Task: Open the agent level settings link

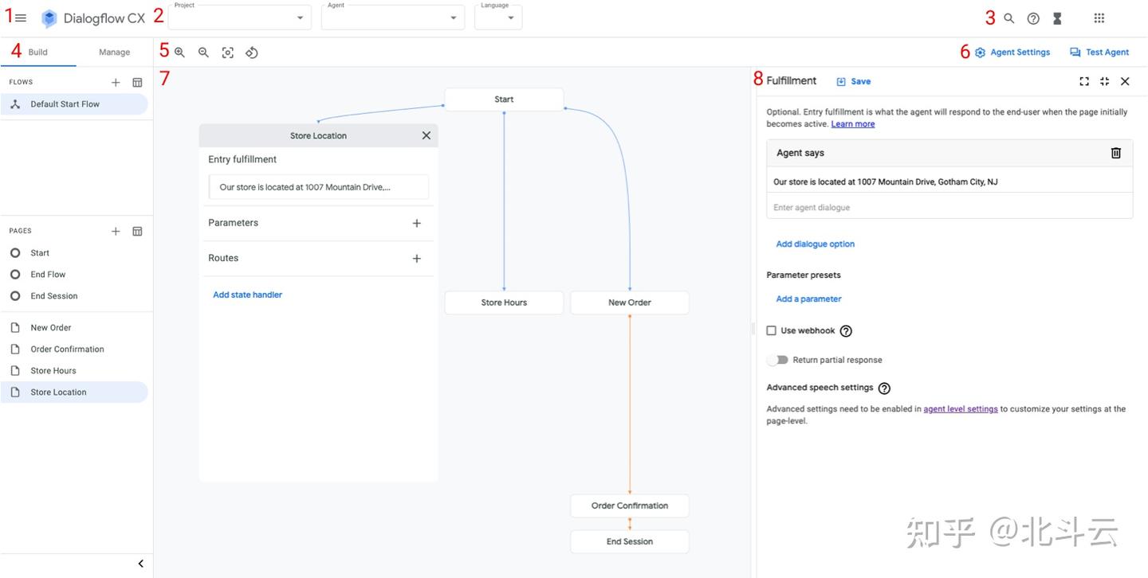Action: tap(961, 409)
